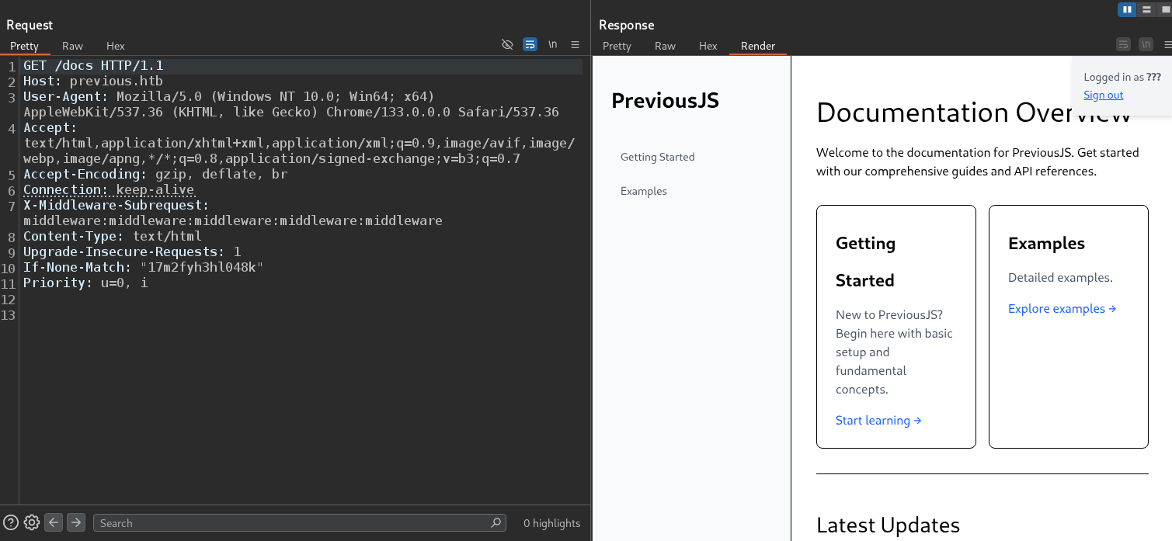Image resolution: width=1172 pixels, height=541 pixels.
Task: Switch to side-by-side split layout
Action: [x=1126, y=9]
